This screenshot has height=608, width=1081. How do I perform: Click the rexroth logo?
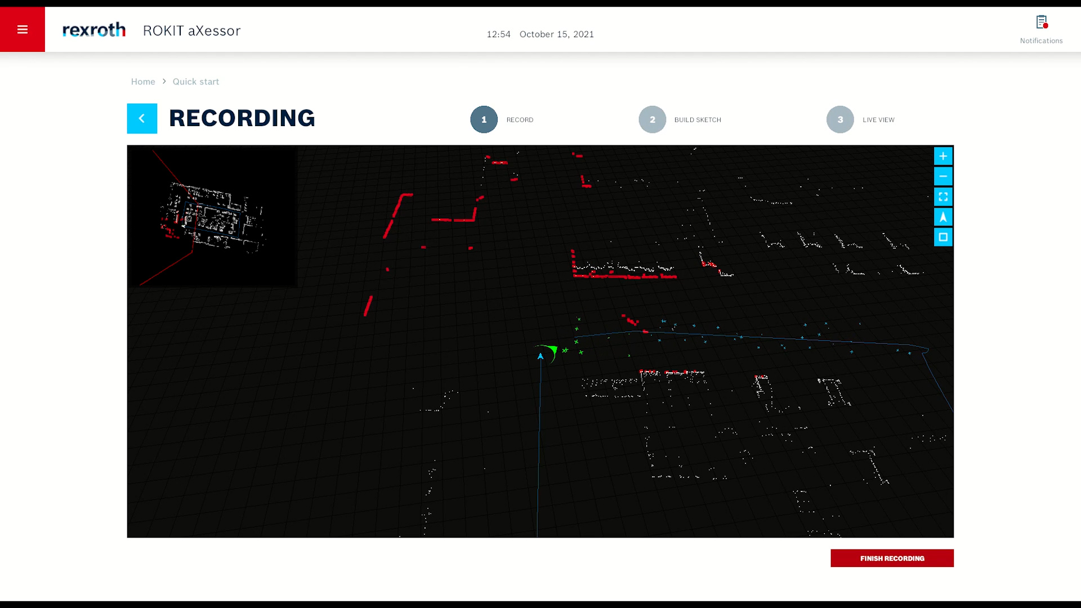tap(94, 30)
